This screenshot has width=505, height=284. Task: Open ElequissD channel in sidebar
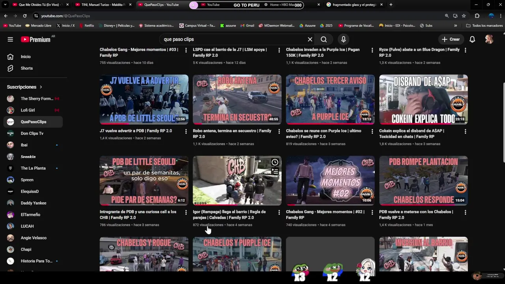point(33,191)
